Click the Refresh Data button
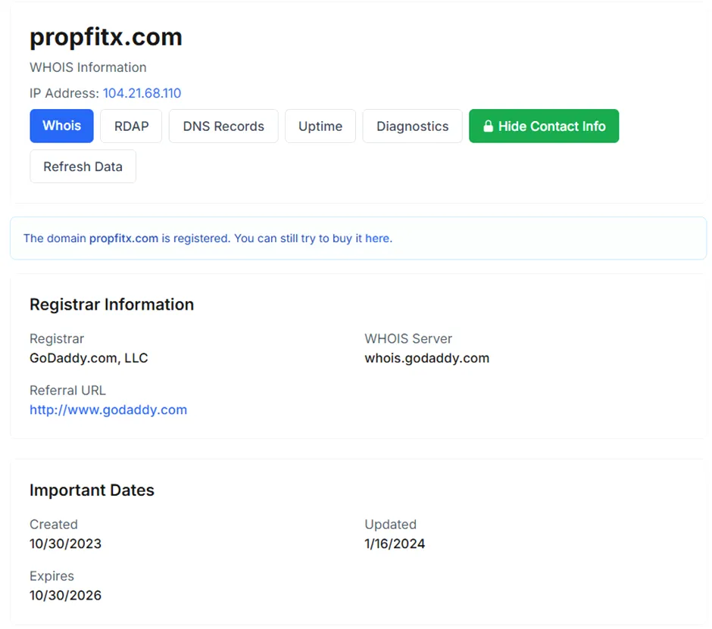This screenshot has height=629, width=712. pos(83,167)
